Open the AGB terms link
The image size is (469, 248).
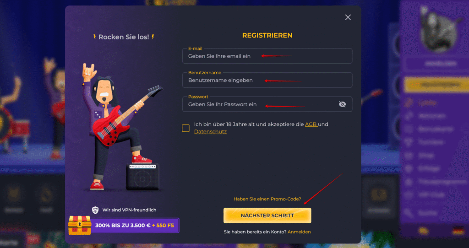tap(311, 124)
